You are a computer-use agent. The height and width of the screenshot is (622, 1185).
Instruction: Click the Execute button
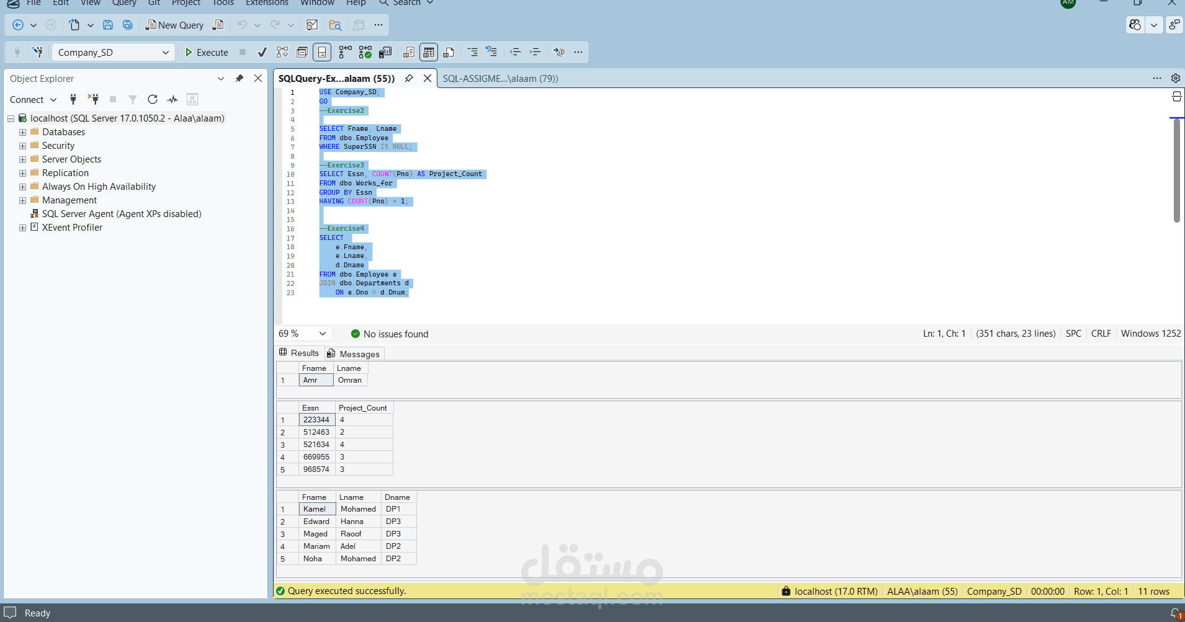206,52
